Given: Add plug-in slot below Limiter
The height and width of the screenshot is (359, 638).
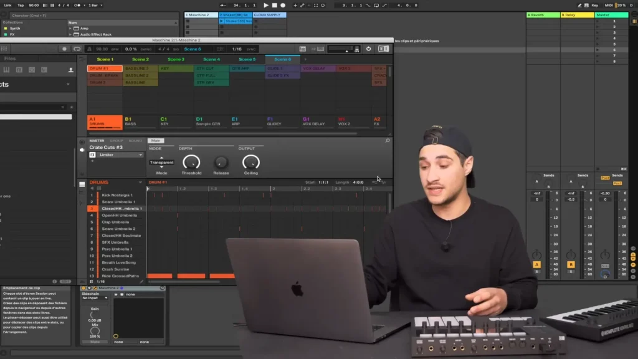Looking at the screenshot, I should coord(92,161).
